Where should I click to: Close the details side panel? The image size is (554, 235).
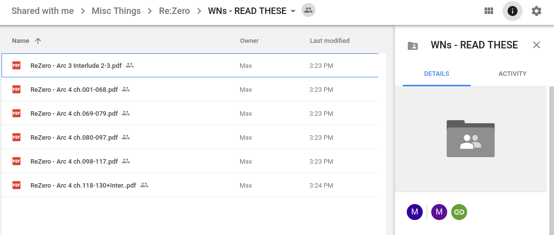(537, 45)
